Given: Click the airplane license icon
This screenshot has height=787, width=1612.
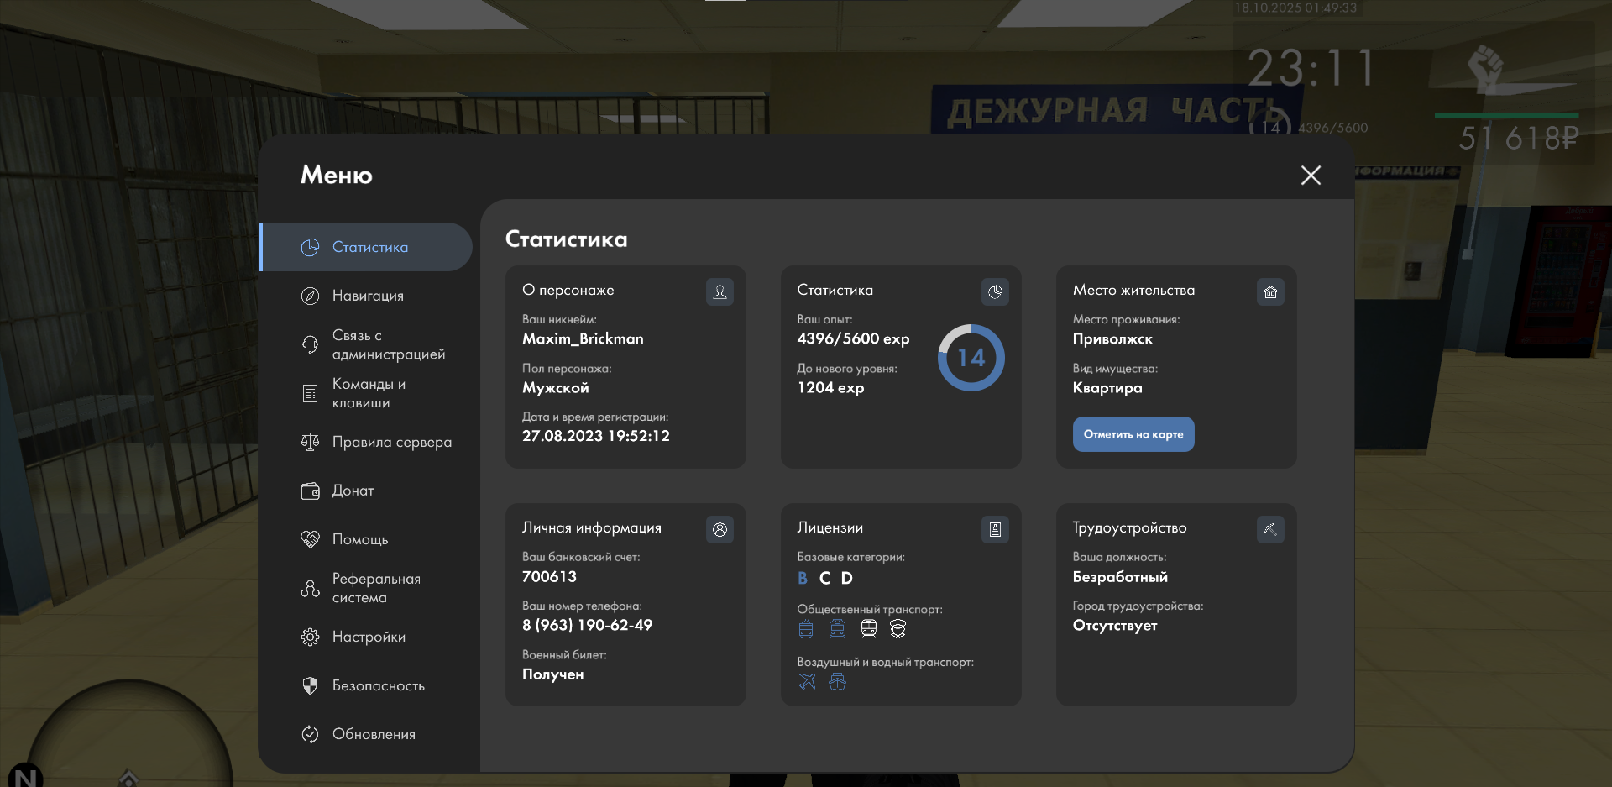Looking at the screenshot, I should (807, 681).
